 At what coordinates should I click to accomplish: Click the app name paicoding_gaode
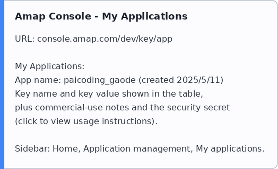coord(100,80)
